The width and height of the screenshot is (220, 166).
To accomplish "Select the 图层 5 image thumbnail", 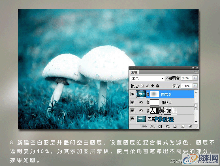I will pos(141,94).
